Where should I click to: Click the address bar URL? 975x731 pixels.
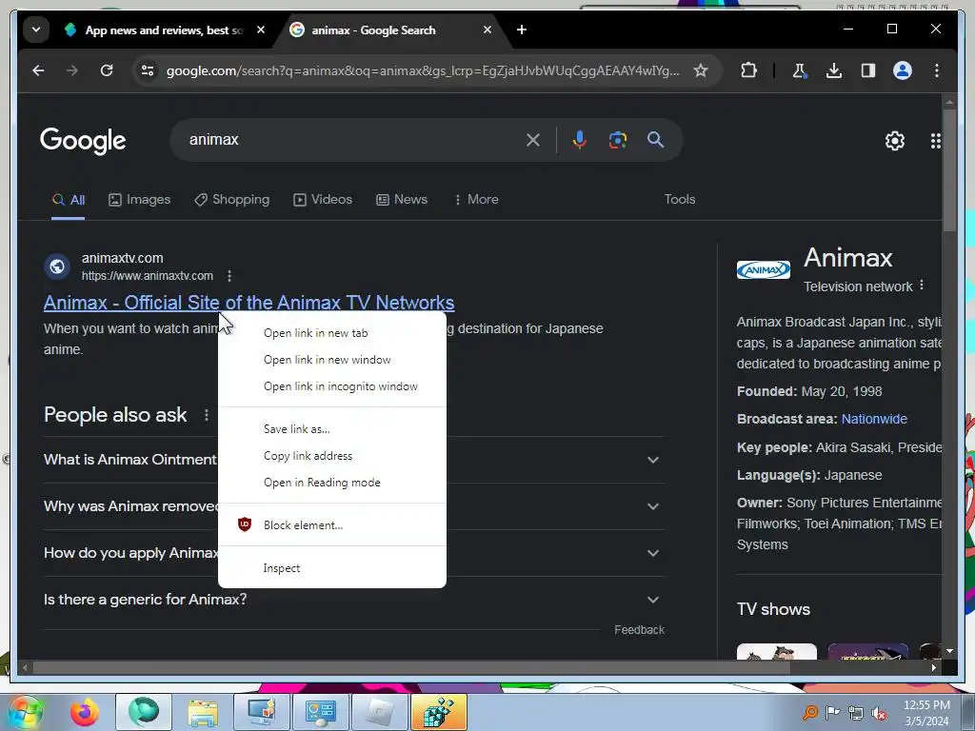tap(423, 70)
